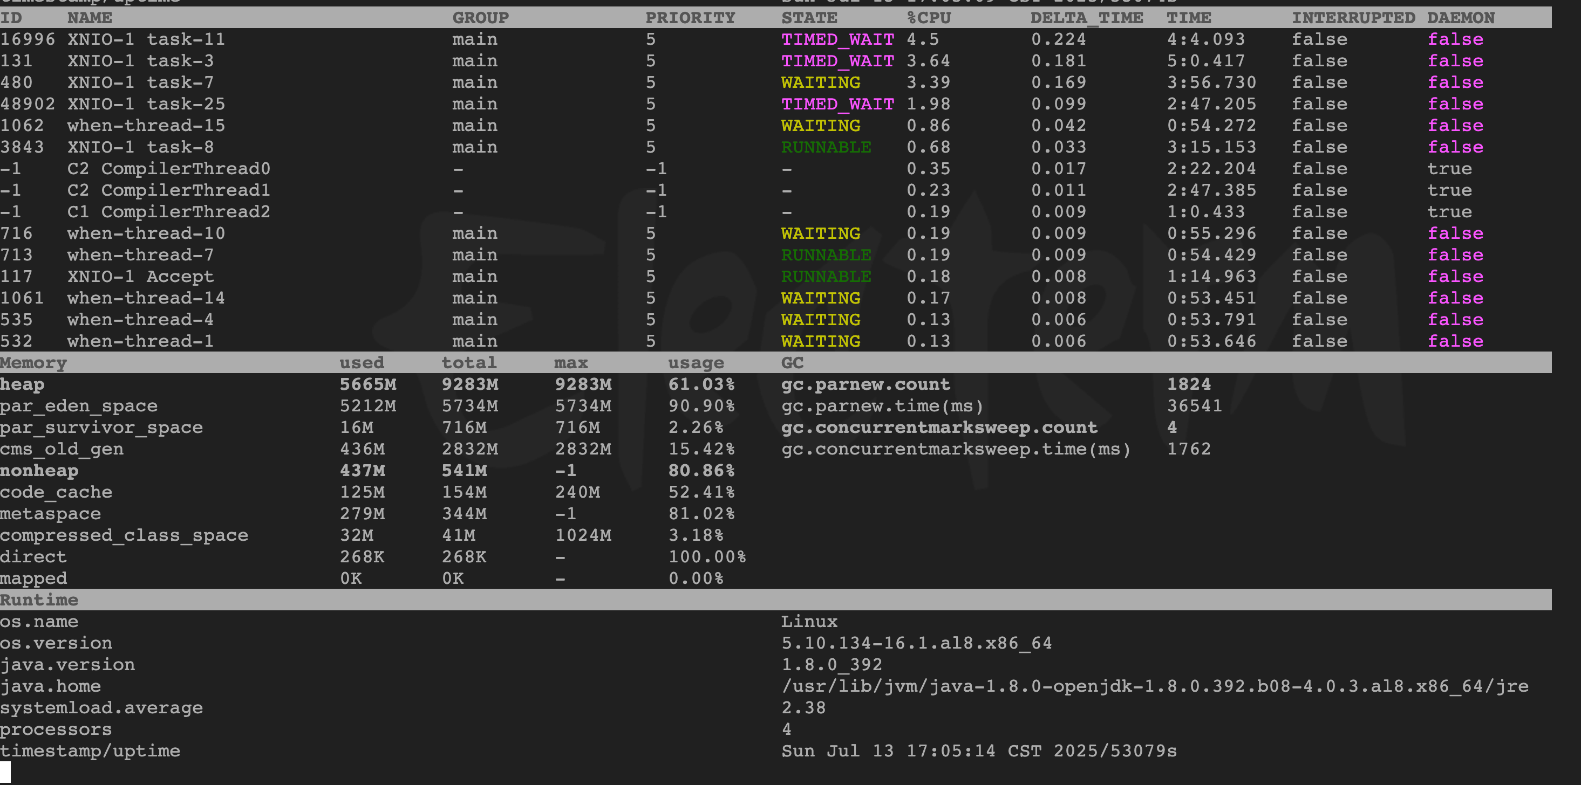The width and height of the screenshot is (1581, 785).
Task: Select thread name 'XNIO-1 task-3'
Action: [x=140, y=61]
